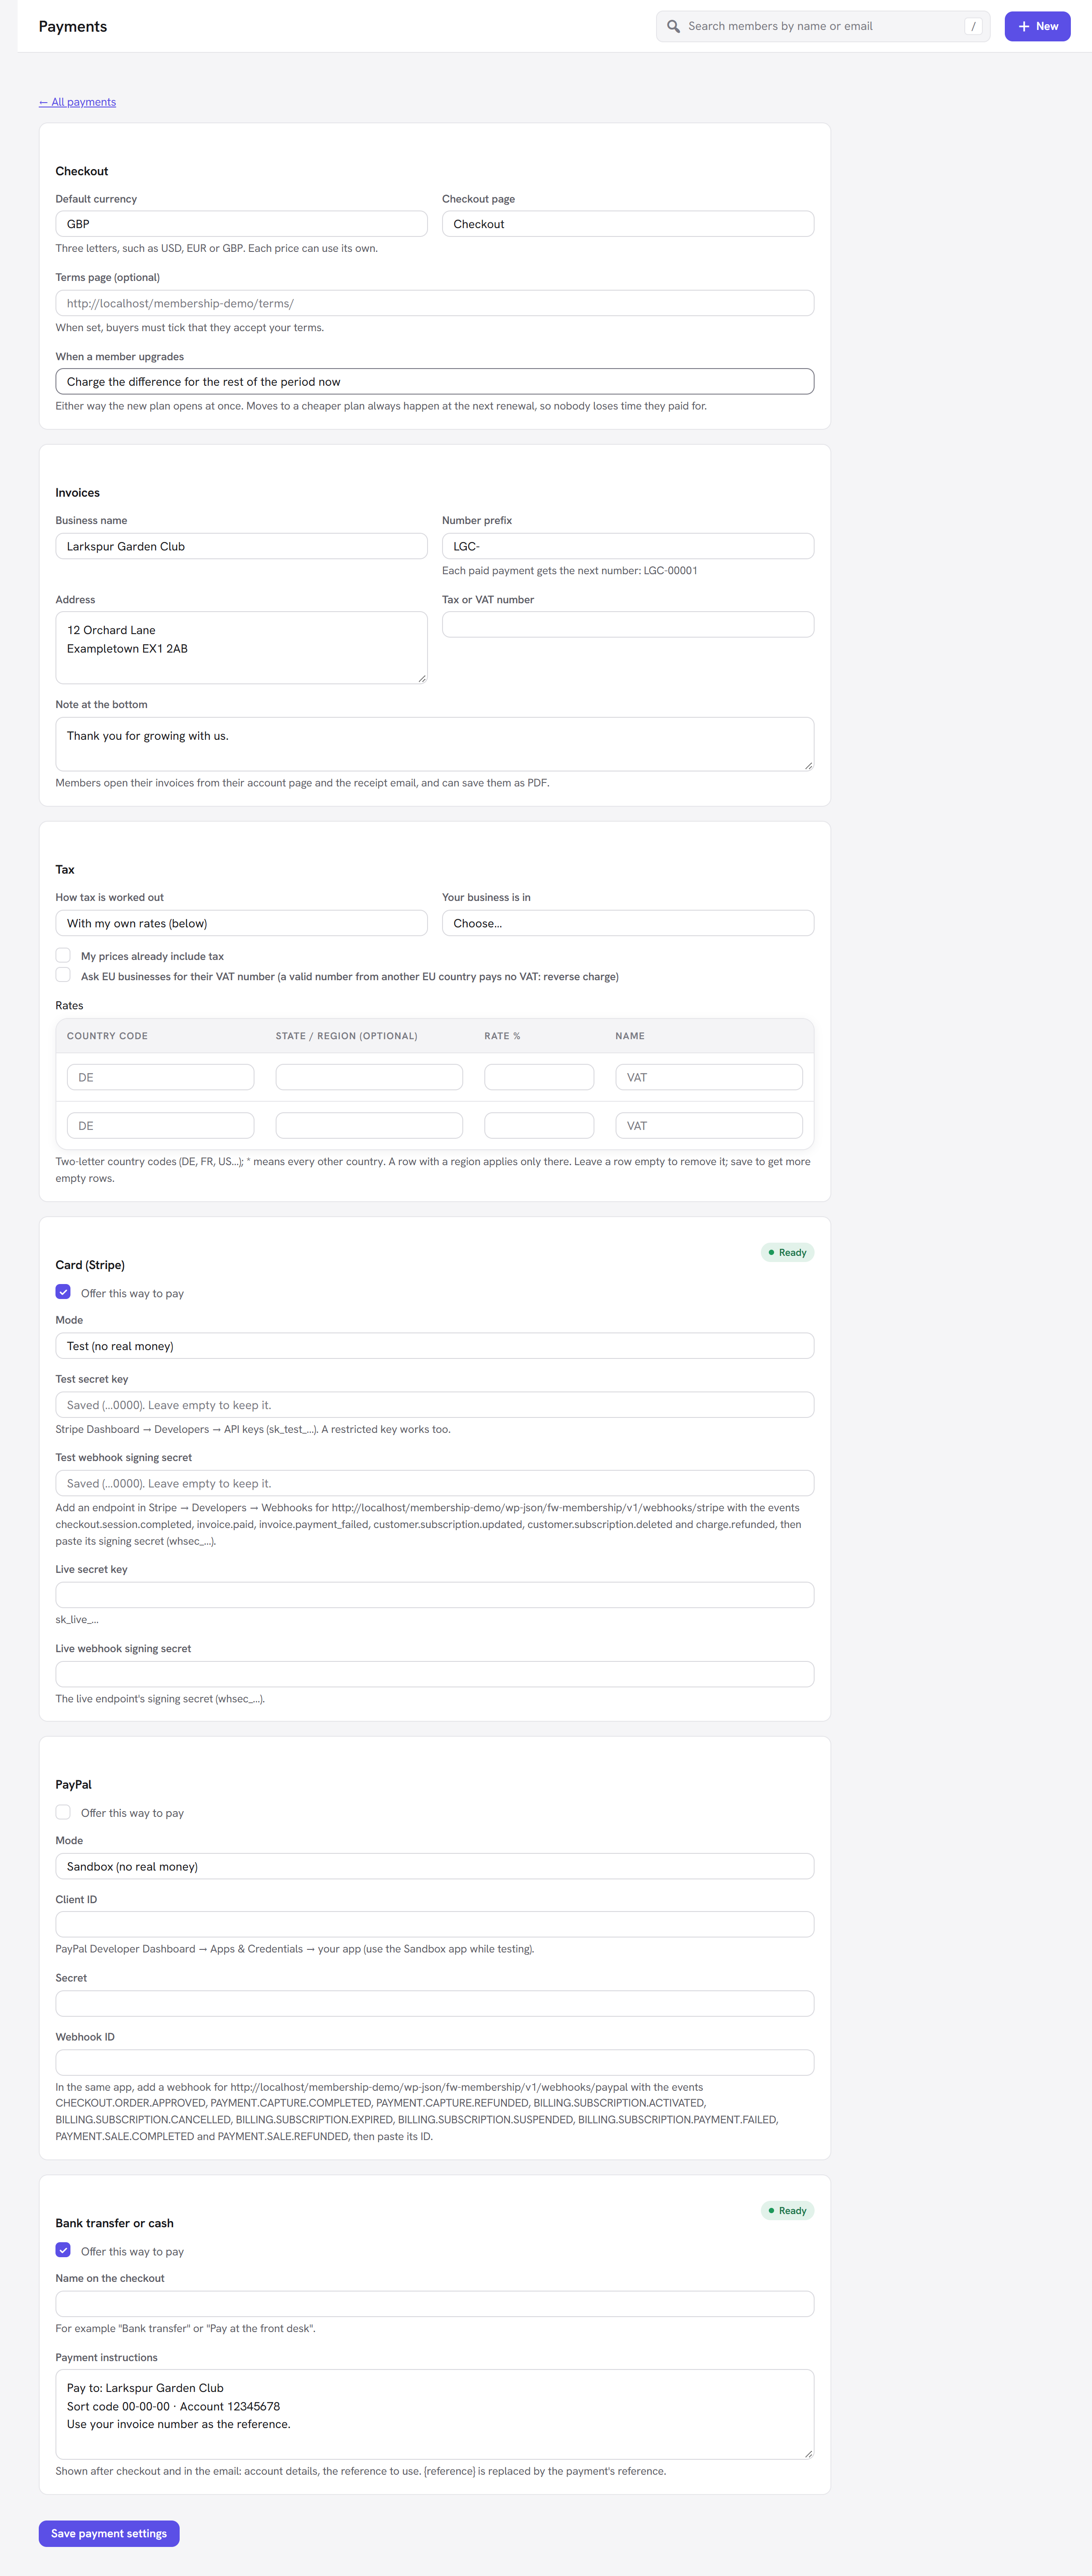Click the New button
The width and height of the screenshot is (1092, 2576).
click(1037, 26)
